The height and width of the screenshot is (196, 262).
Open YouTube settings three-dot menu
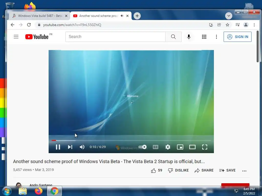click(x=216, y=37)
